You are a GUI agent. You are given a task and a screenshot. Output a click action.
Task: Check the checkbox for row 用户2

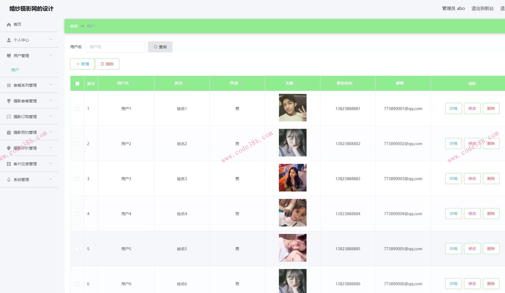pyautogui.click(x=77, y=144)
